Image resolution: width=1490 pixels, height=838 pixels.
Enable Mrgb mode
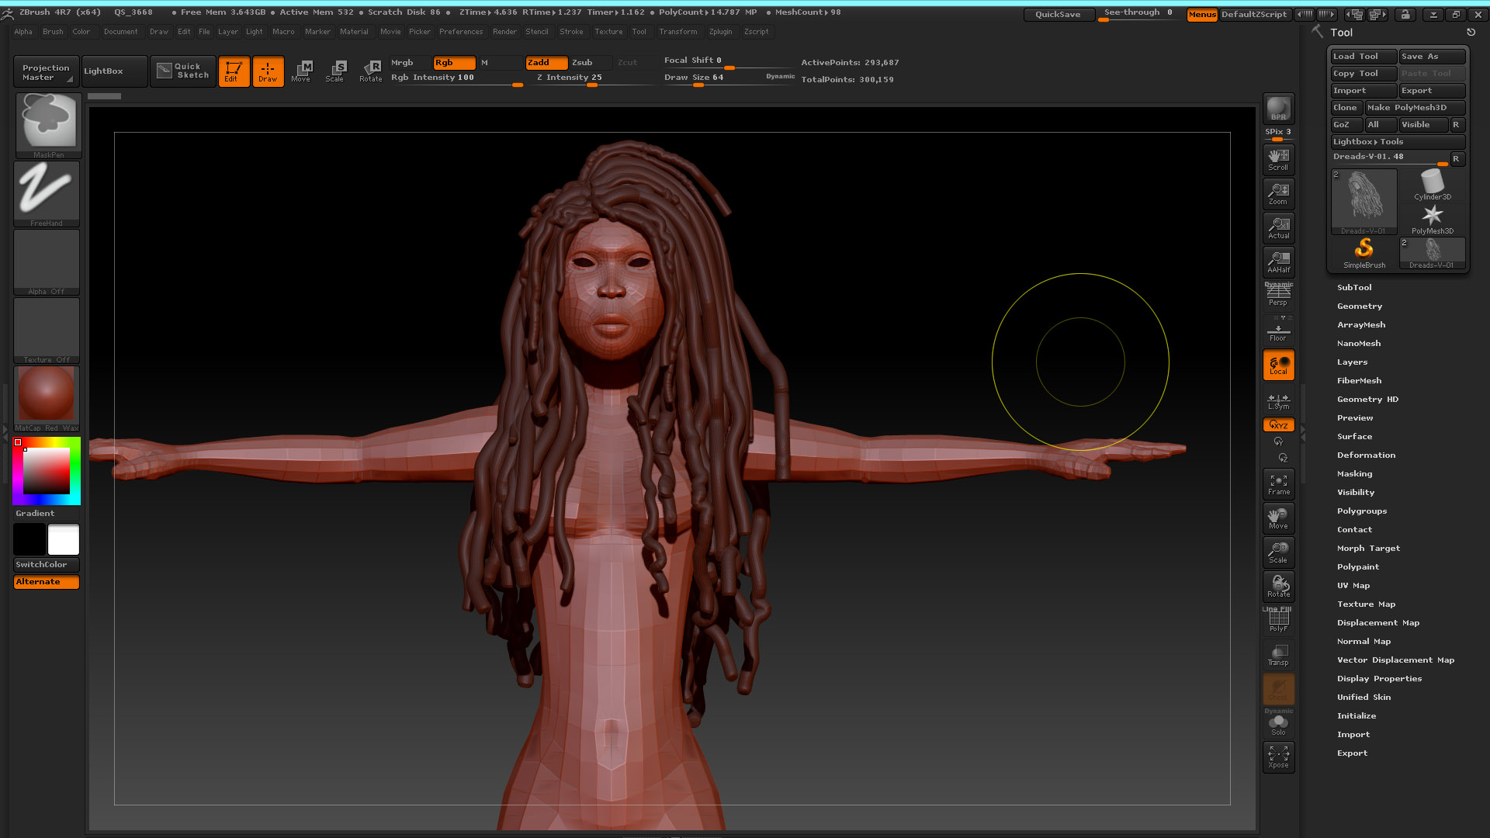click(x=409, y=63)
